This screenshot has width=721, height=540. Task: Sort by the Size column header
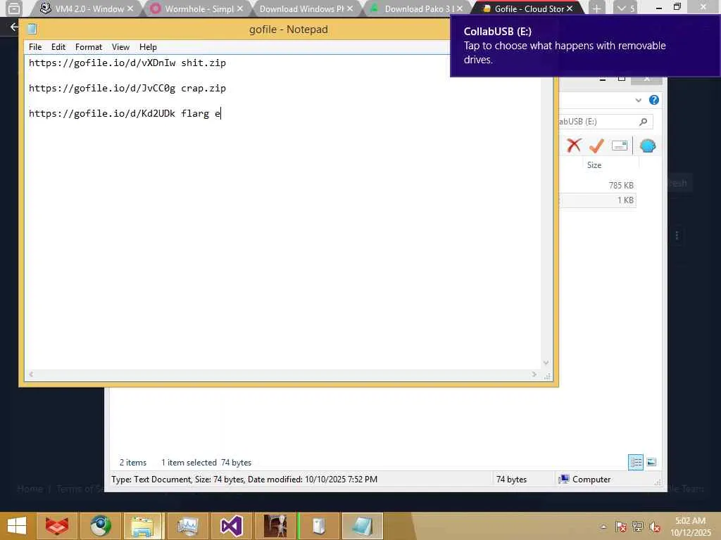594,165
